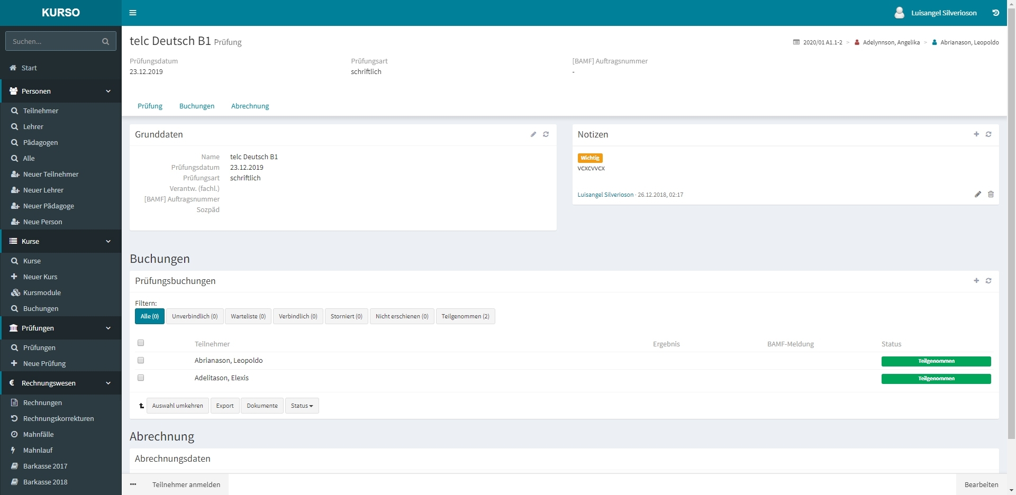The width and height of the screenshot is (1016, 495).
Task: Click the Rechnungskorrekturen undo icon
Action: [x=14, y=418]
